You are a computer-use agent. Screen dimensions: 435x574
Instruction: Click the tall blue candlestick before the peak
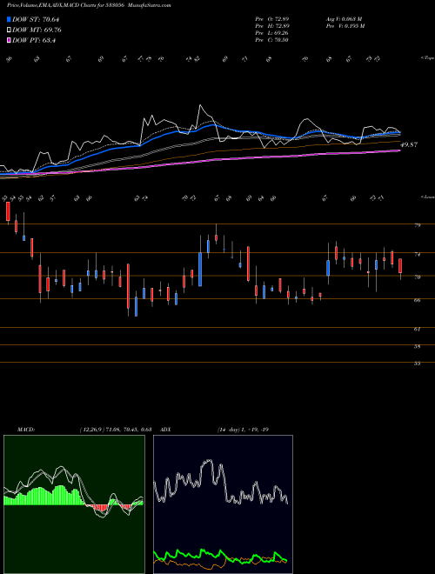tap(200, 269)
